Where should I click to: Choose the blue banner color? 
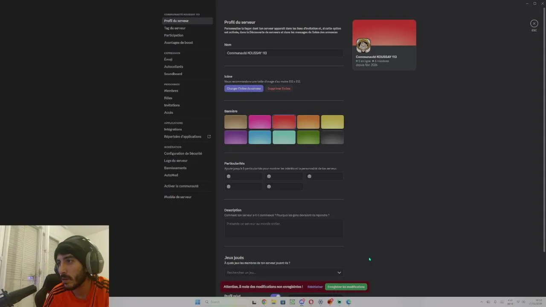(260, 137)
